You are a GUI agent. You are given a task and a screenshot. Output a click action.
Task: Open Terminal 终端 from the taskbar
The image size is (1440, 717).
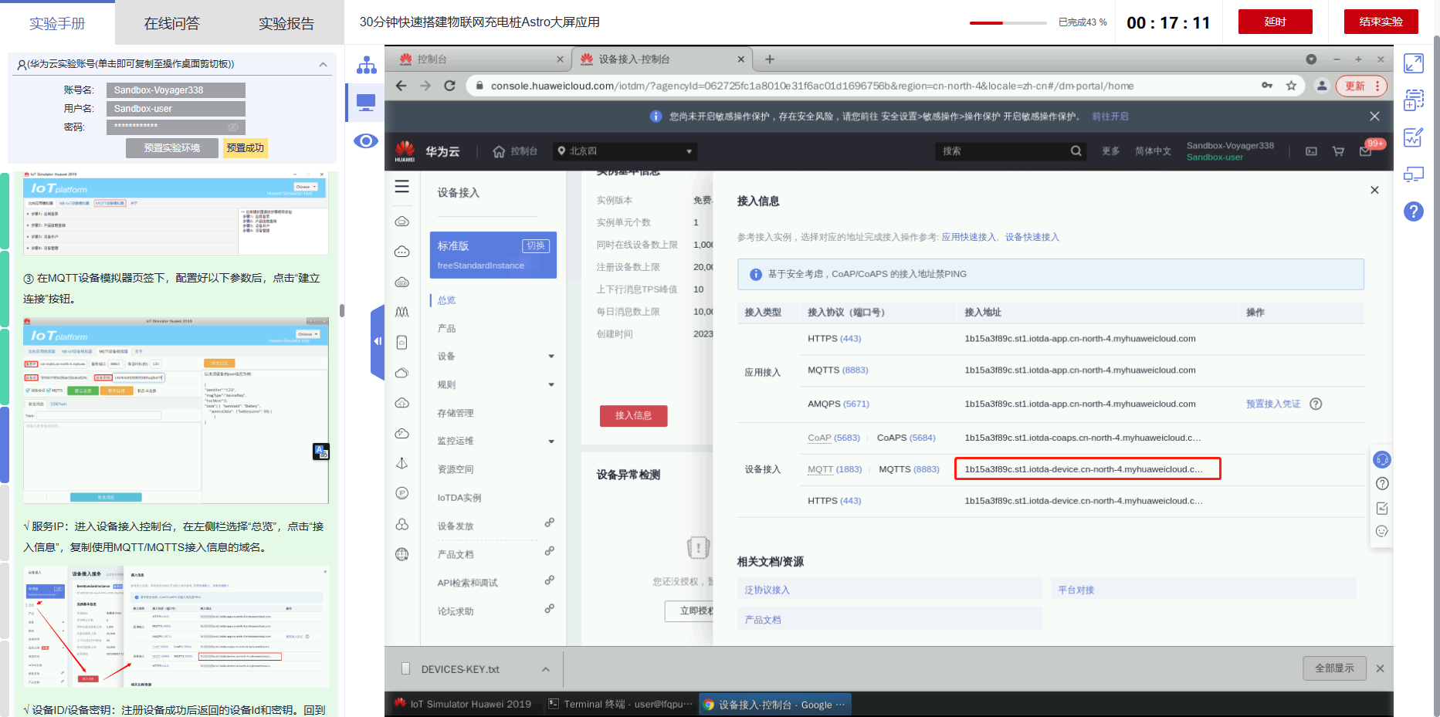[x=620, y=704]
